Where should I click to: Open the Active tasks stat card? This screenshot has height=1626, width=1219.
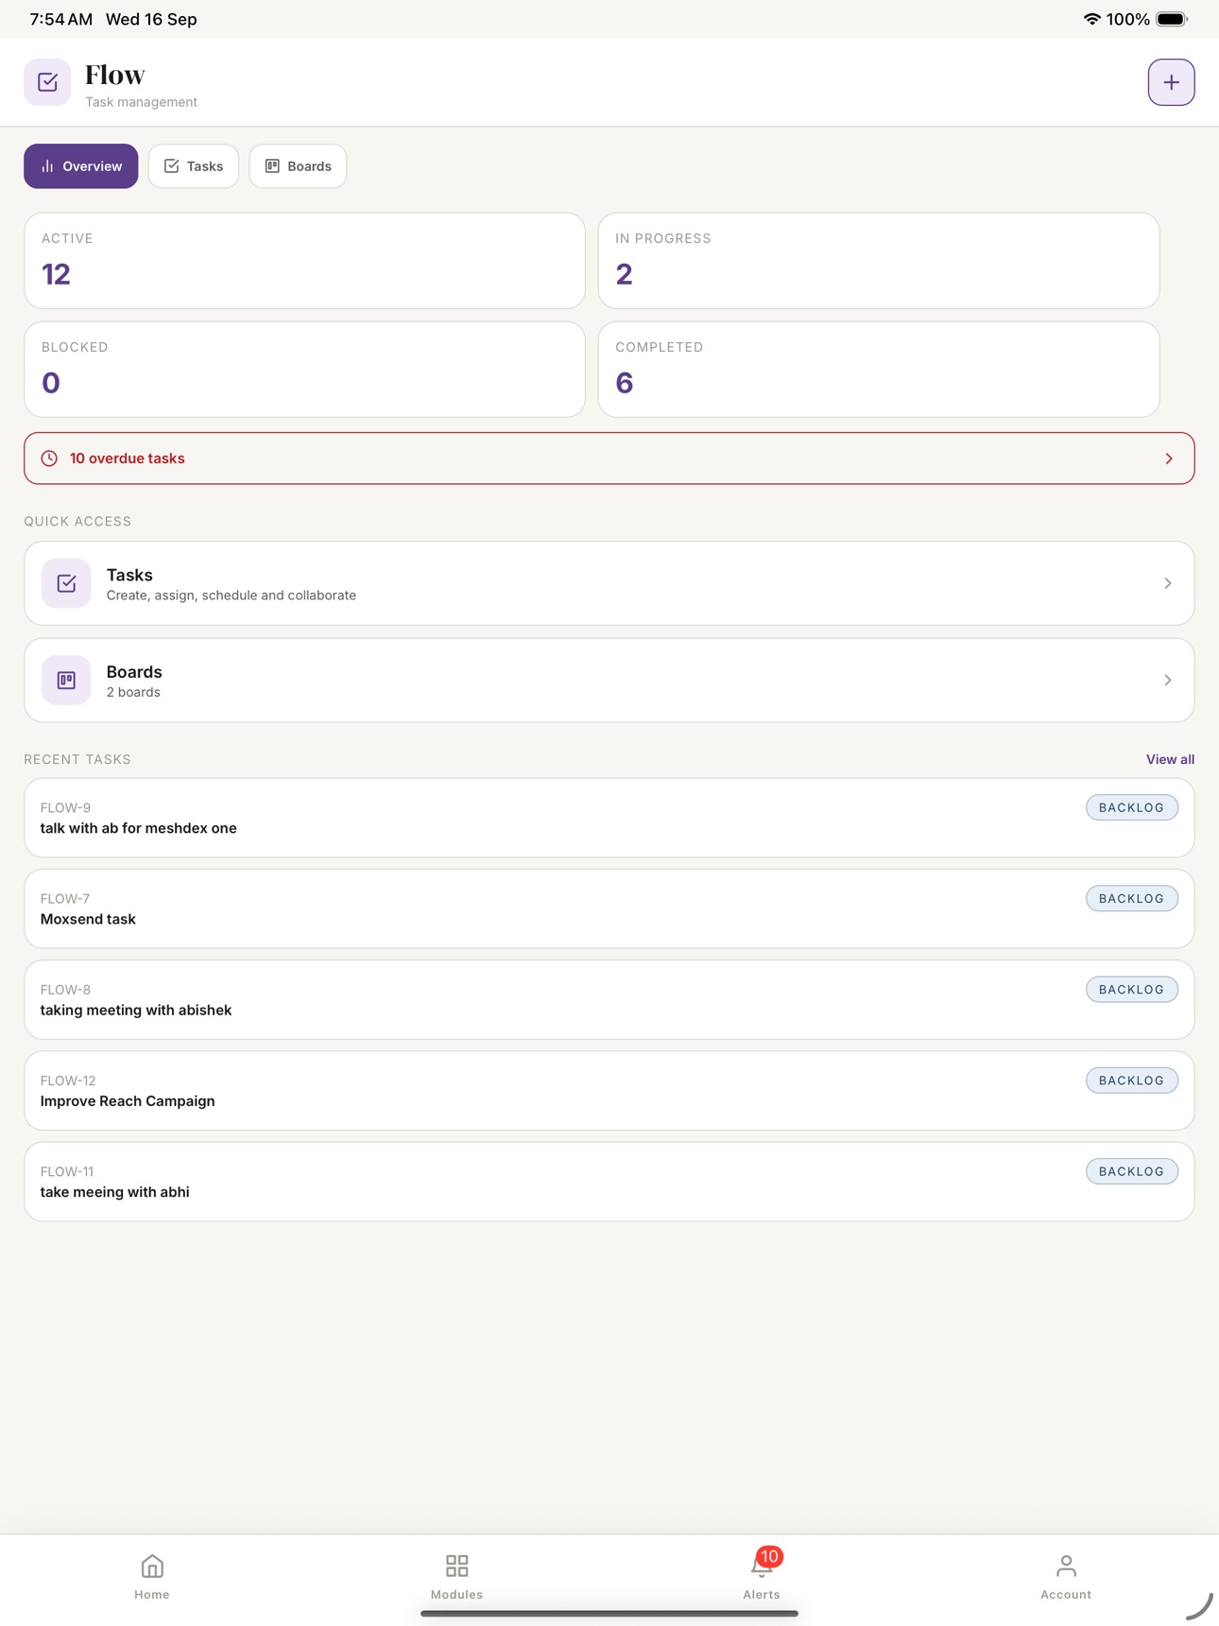pyautogui.click(x=304, y=261)
